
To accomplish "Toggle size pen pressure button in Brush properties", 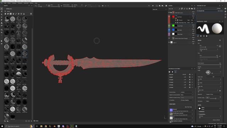I will (220, 46).
